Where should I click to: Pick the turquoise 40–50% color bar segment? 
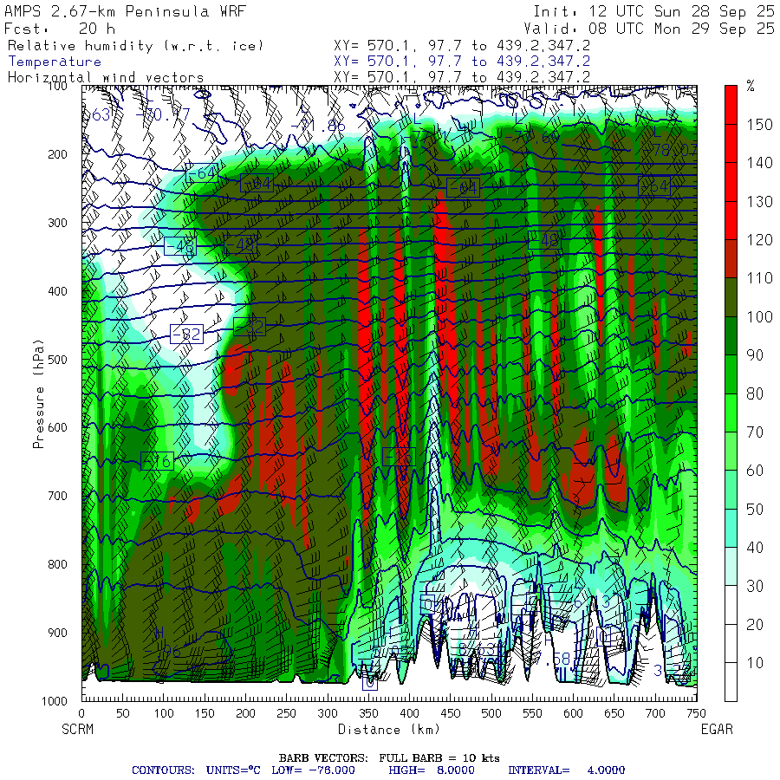[x=731, y=529]
